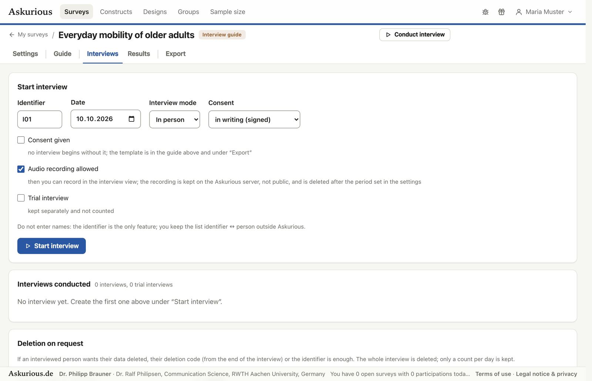Open the Constructs menu item
592x381 pixels.
pos(116,12)
